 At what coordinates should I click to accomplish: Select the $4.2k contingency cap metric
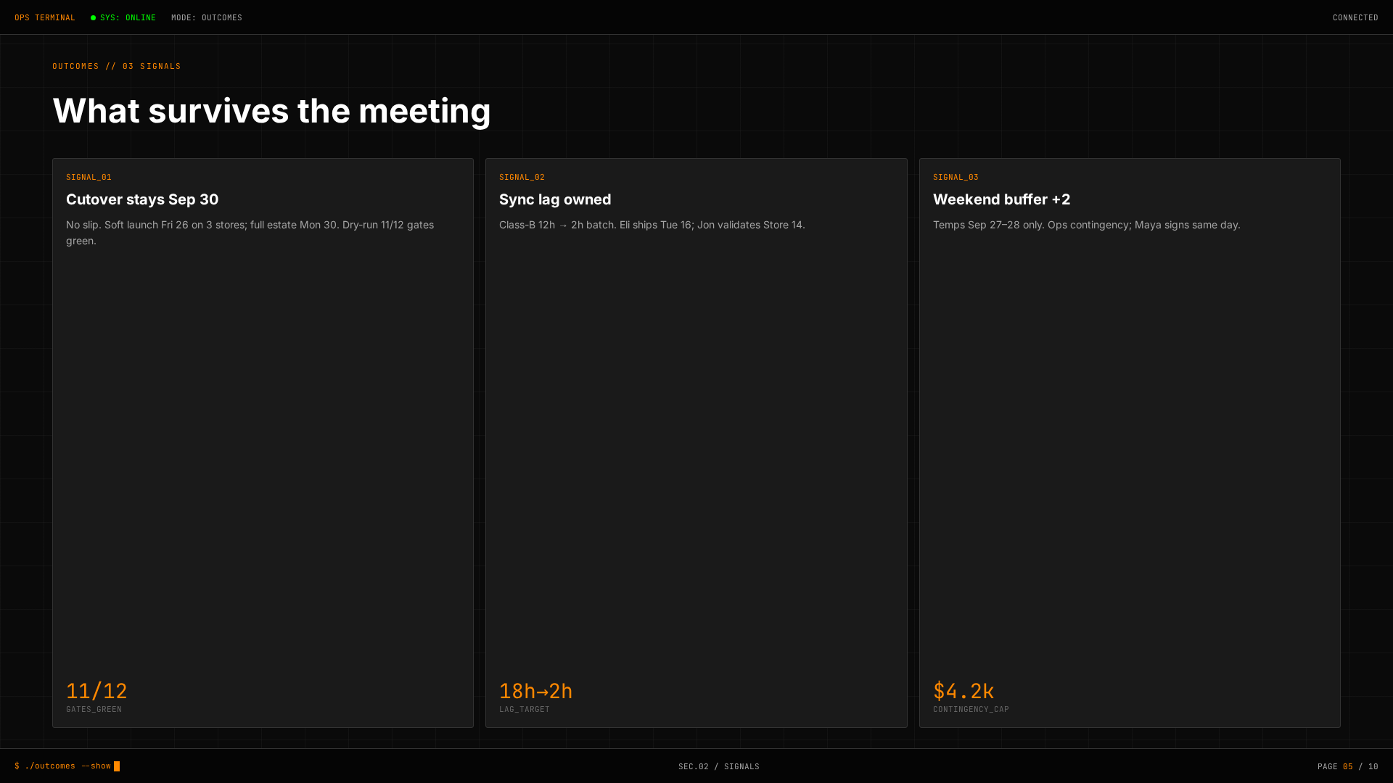(x=963, y=691)
